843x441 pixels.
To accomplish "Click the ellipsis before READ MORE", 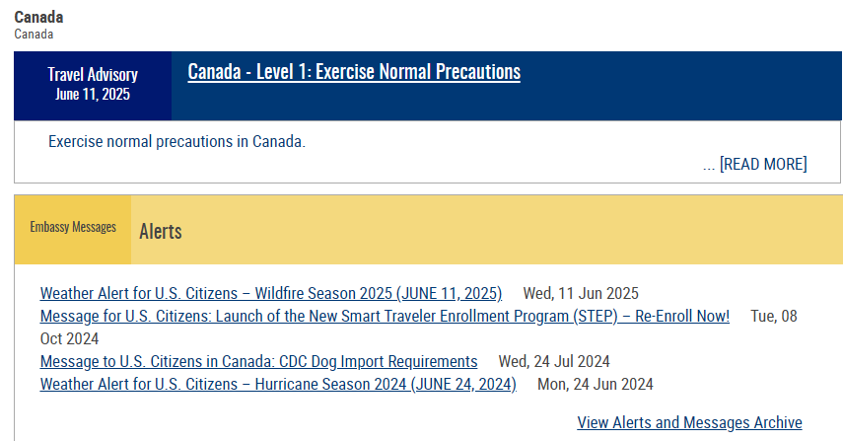I will click(709, 167).
